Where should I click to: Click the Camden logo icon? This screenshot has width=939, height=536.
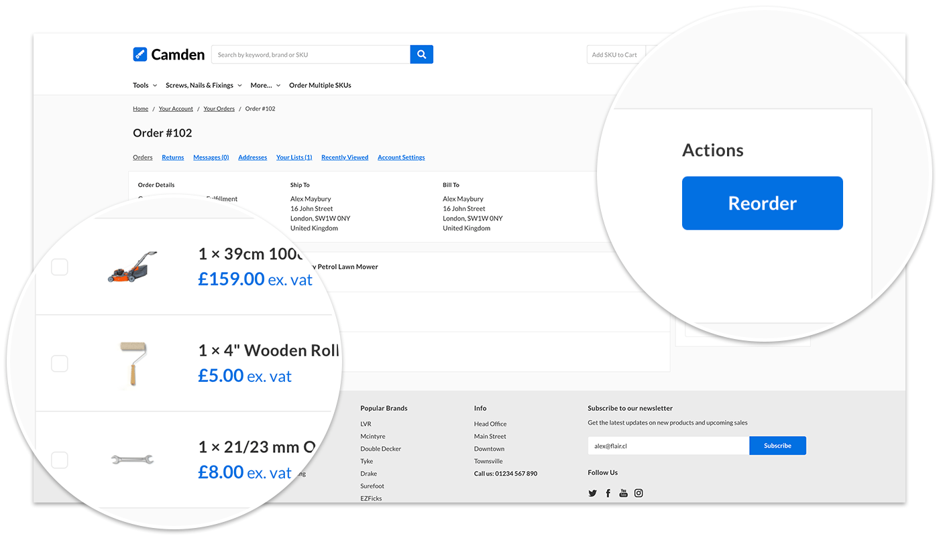(140, 54)
